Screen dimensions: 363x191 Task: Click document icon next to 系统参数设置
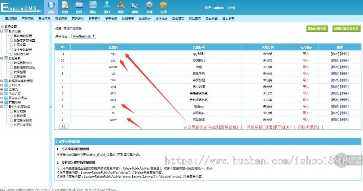click(11, 36)
